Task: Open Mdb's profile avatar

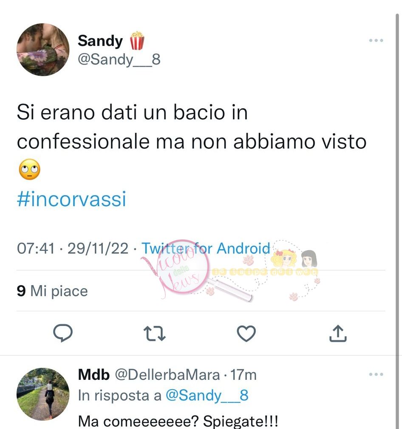Action: (x=43, y=394)
